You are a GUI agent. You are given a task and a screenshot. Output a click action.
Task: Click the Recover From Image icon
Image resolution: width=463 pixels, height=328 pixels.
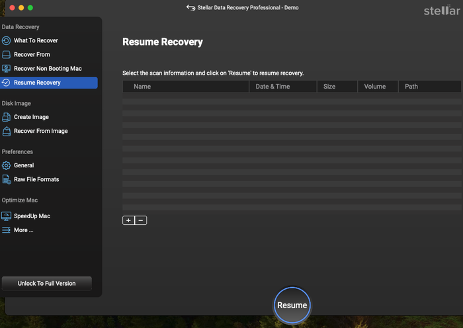tap(6, 131)
